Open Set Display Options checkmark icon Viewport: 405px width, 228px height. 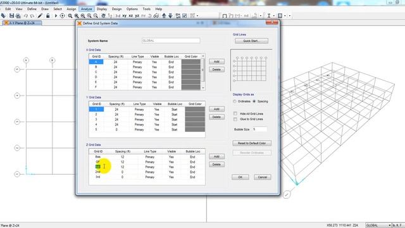click(x=185, y=16)
